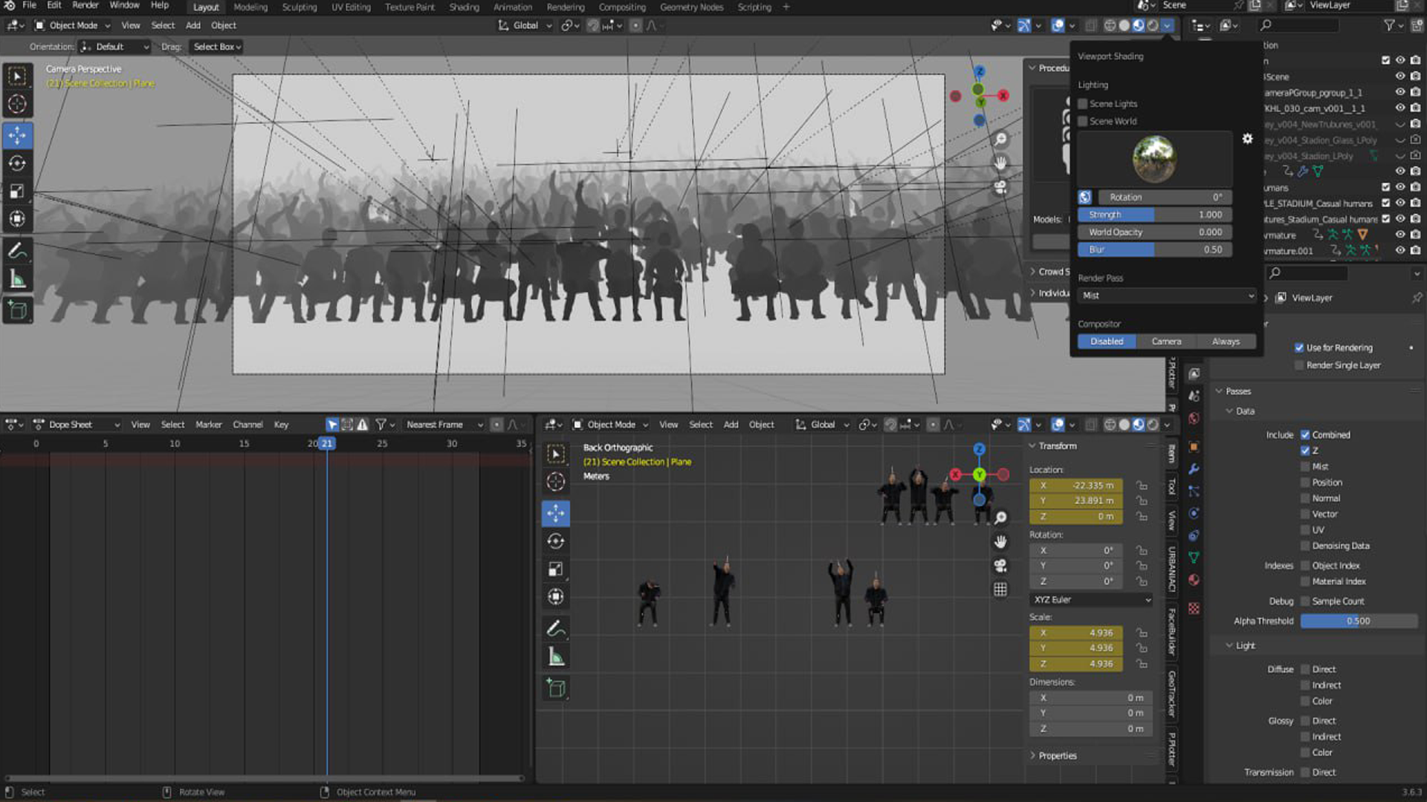
Task: Toggle orthographic grid icon in bottom viewport
Action: [x=1000, y=589]
